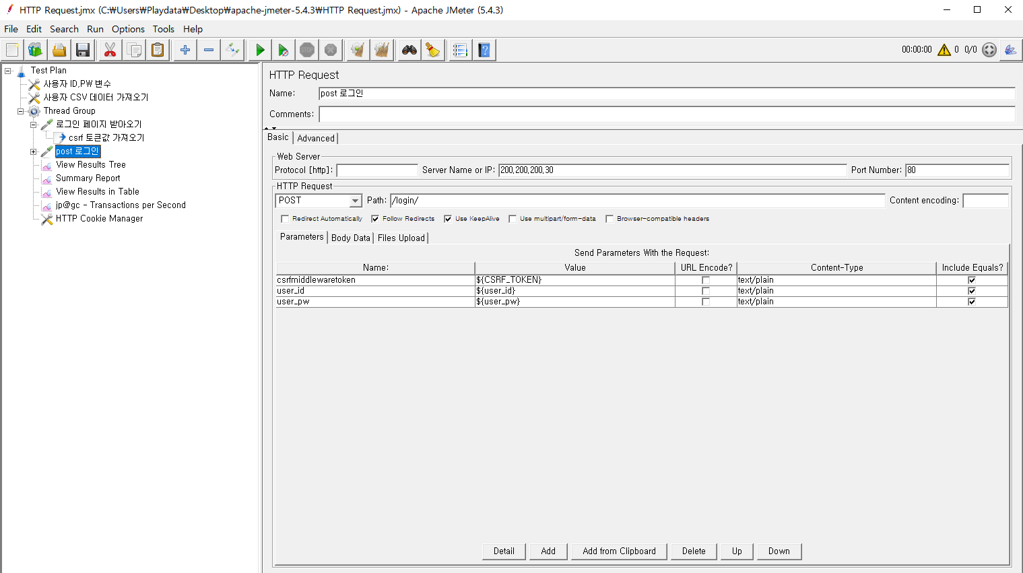Select csrf 토큰값 가져오기 extractor
The image size is (1023, 573).
tap(106, 138)
